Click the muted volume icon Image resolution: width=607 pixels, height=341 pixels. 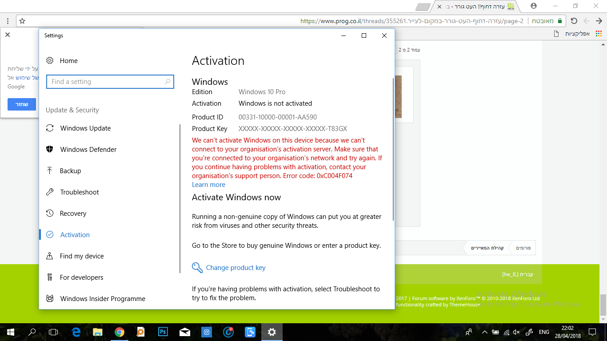[x=516, y=332]
